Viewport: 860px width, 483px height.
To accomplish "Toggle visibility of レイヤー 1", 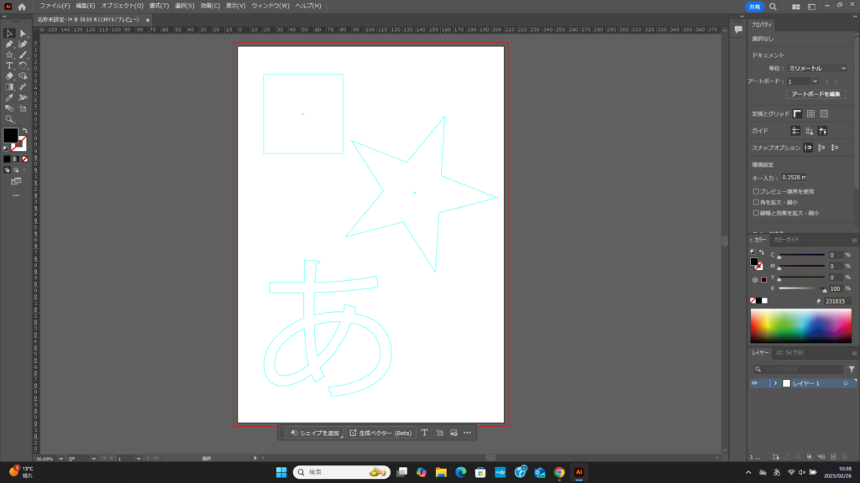I will coord(754,383).
